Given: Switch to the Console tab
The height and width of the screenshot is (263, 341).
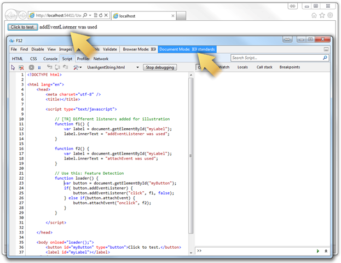Looking at the screenshot, I should (x=50, y=59).
